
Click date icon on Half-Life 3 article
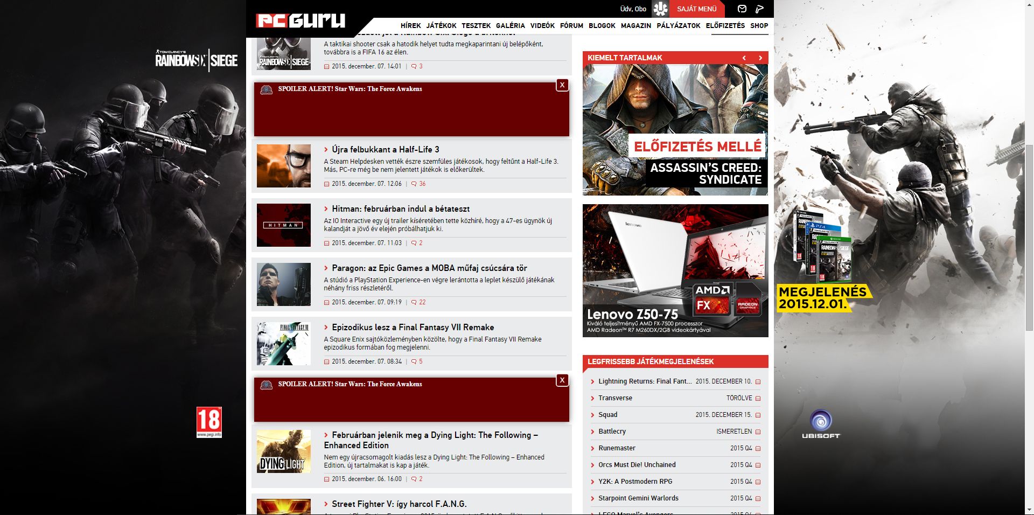coord(326,184)
